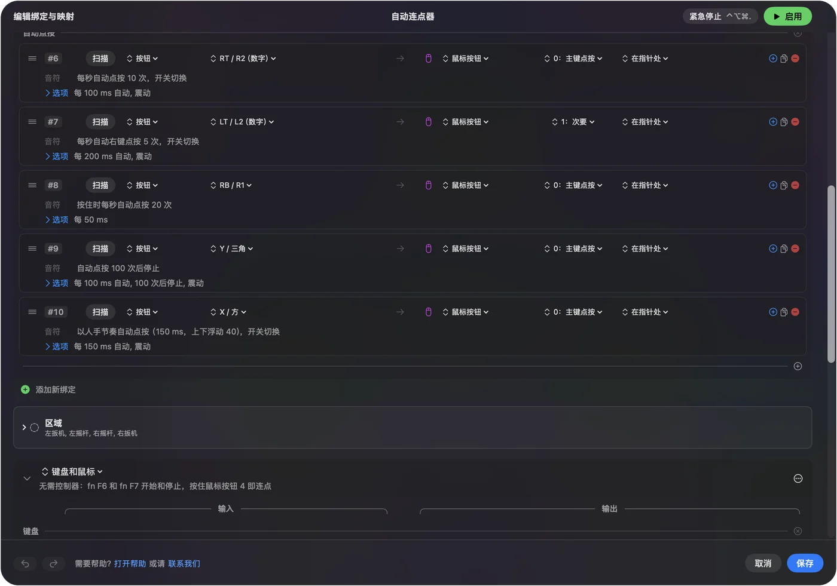Click the 紧急停止 emergency stop button

tap(720, 17)
